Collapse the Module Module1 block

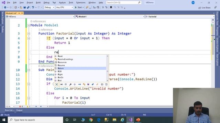click(x=29, y=25)
